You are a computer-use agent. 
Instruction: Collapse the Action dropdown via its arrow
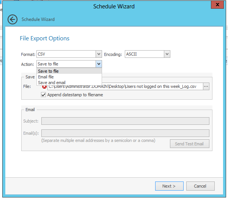(x=99, y=64)
